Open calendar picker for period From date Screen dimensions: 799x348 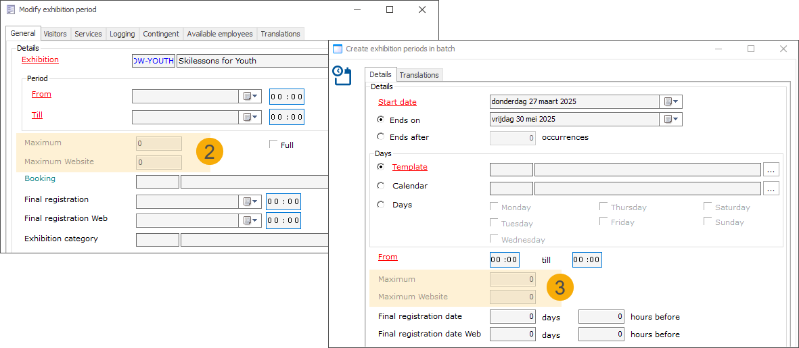pyautogui.click(x=250, y=97)
